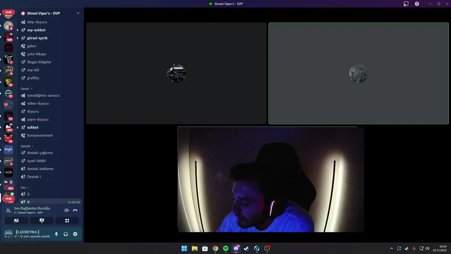Click the system tray volume icon
Viewport: 451px width, 254px height.
click(427, 248)
